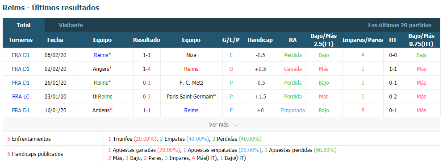Click the Ganada result in the RA column
Viewport: 447px width, 164px height.
point(293,69)
